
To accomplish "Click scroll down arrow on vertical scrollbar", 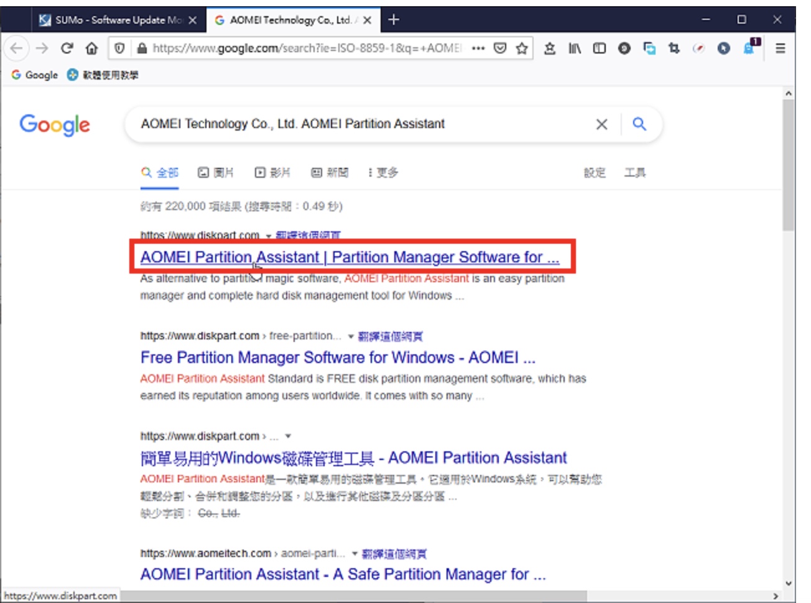I will [789, 583].
